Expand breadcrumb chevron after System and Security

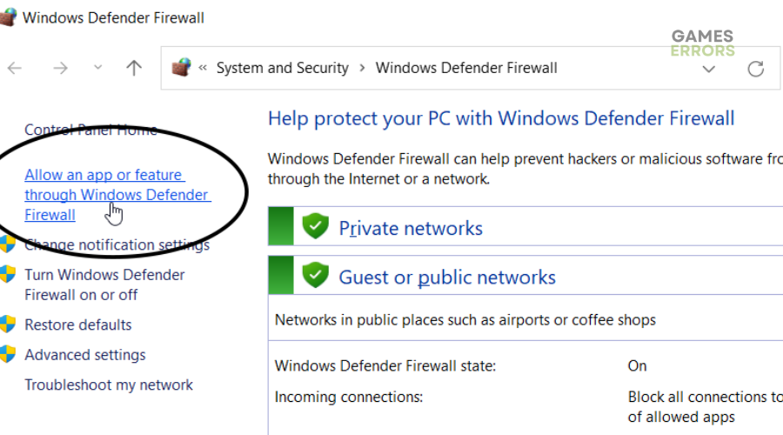click(362, 68)
